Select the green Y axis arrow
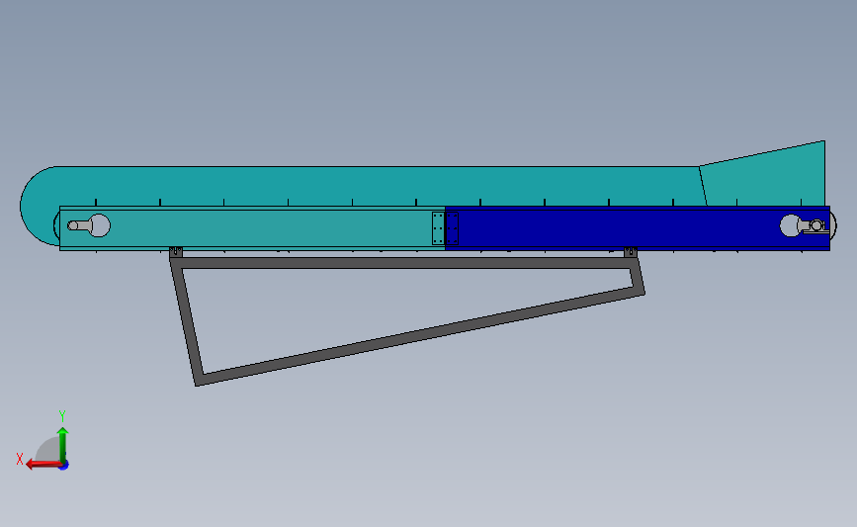This screenshot has height=527, width=857. pos(63,445)
